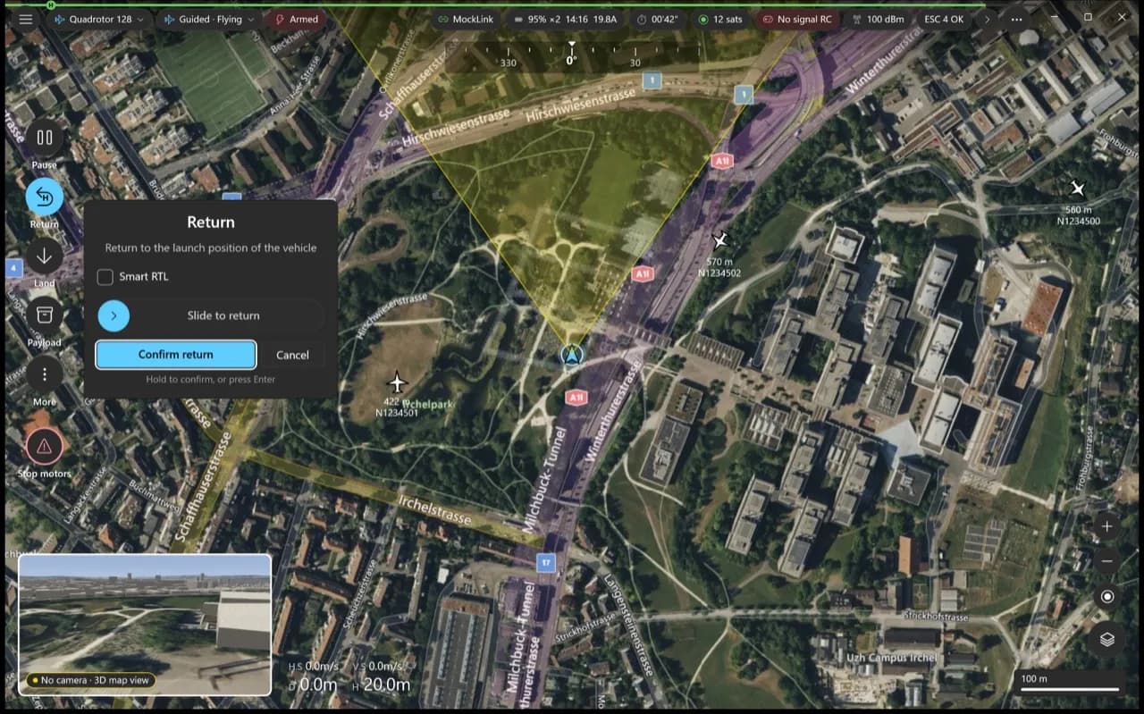The width and height of the screenshot is (1144, 714).
Task: Open the map layers selector
Action: tap(1107, 639)
